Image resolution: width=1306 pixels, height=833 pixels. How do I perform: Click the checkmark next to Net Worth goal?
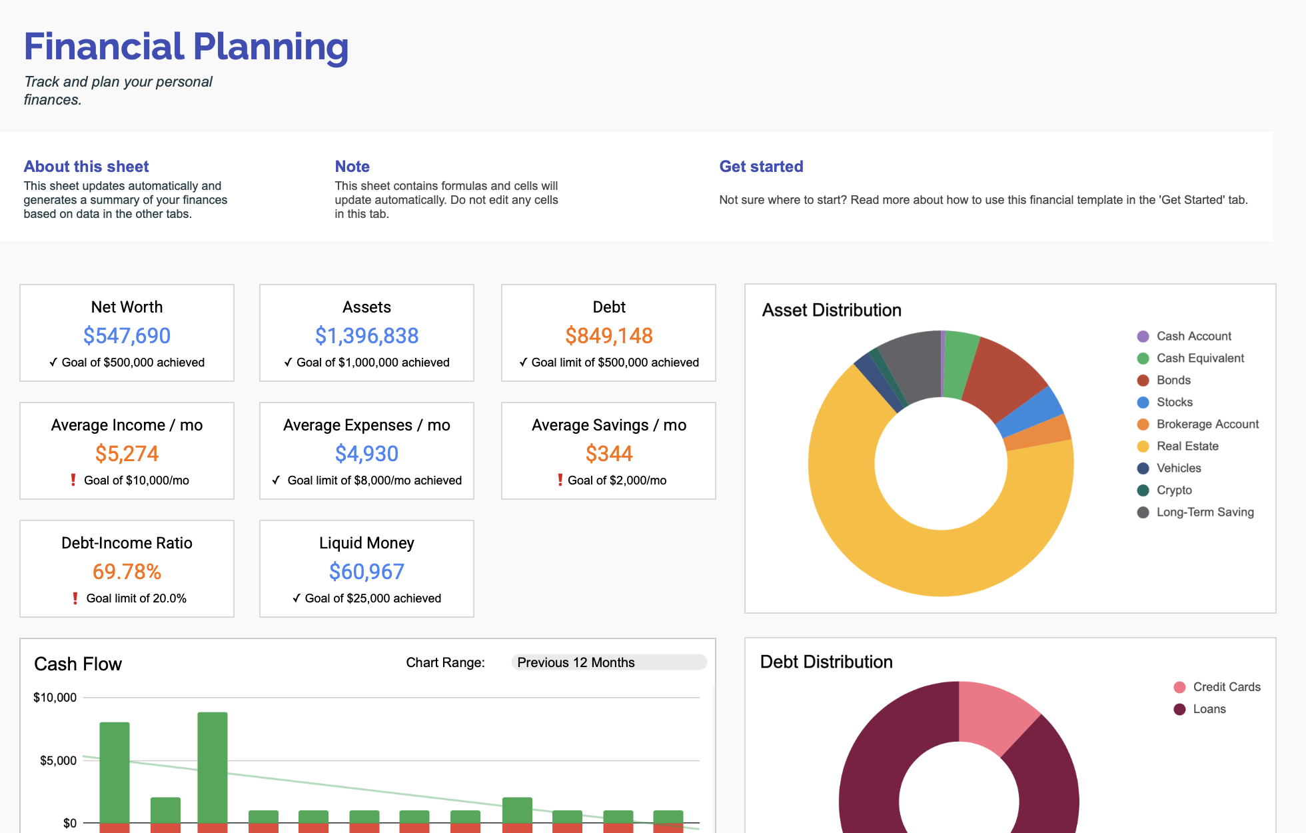coord(54,363)
